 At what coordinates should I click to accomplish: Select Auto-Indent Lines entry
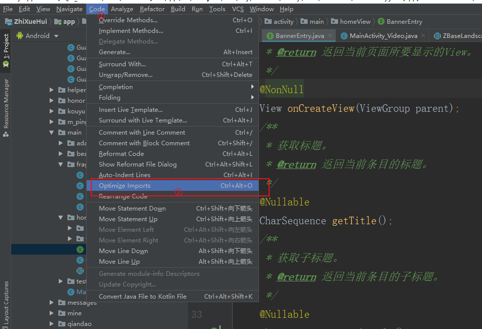point(172,175)
